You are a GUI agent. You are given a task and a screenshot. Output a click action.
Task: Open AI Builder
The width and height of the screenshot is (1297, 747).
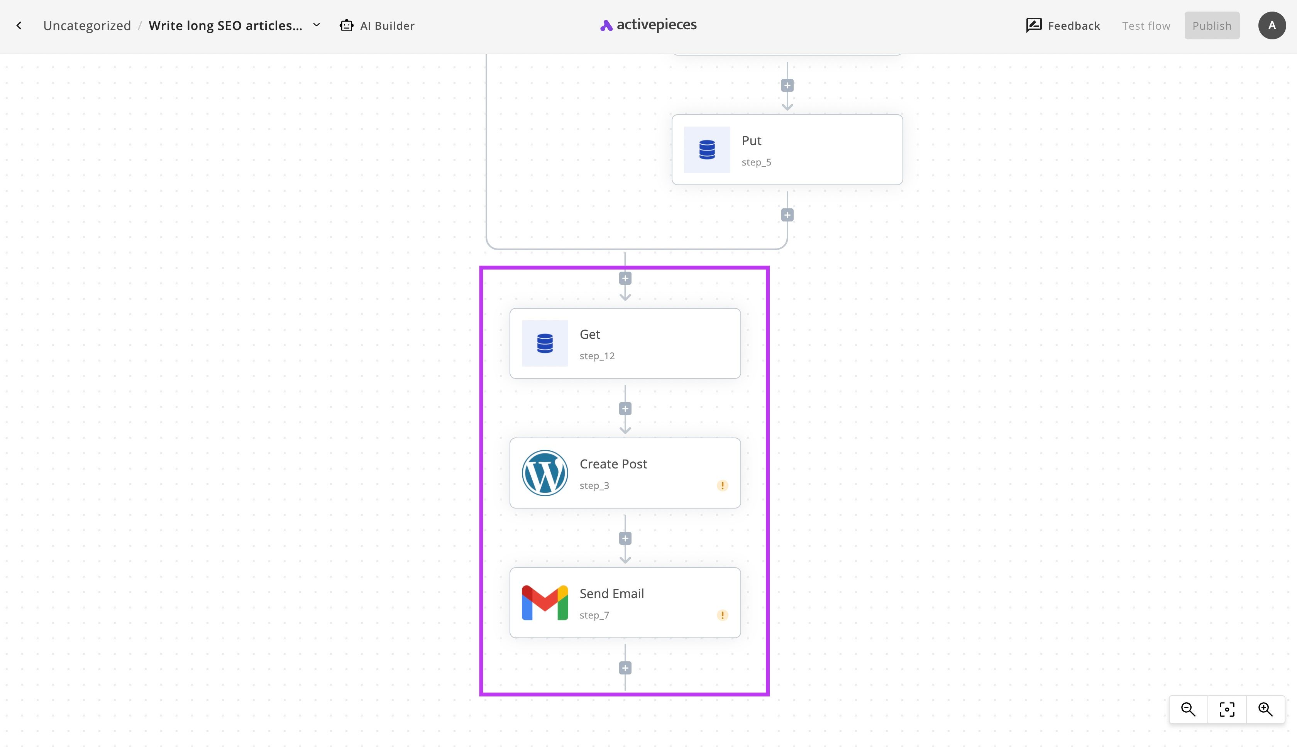tap(377, 25)
